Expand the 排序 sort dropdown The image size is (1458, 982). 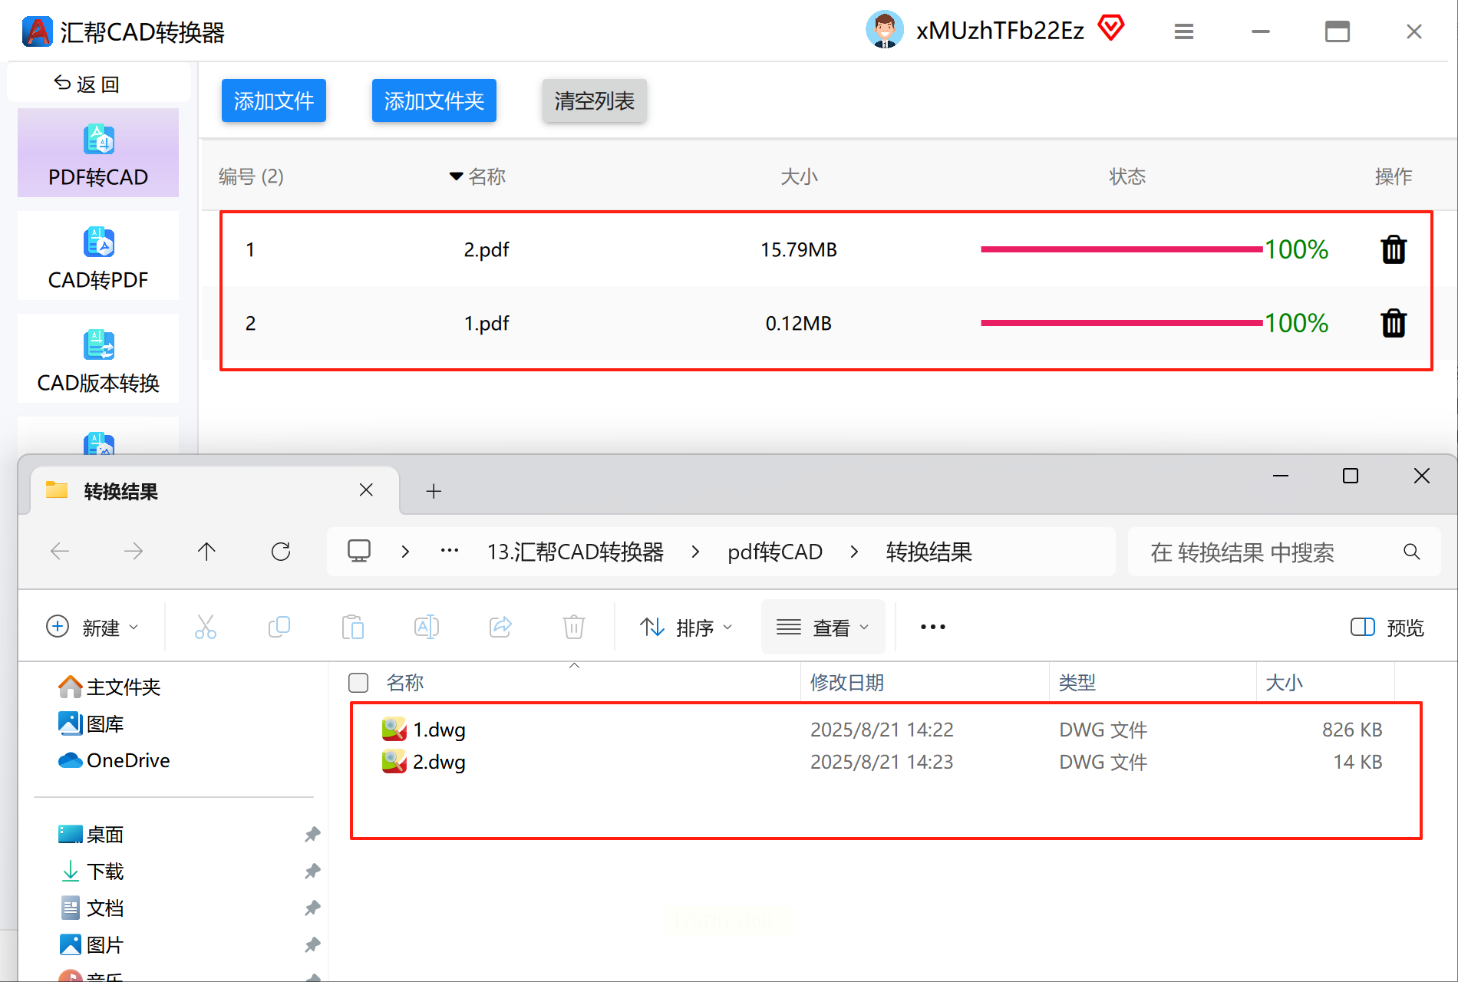tap(687, 628)
